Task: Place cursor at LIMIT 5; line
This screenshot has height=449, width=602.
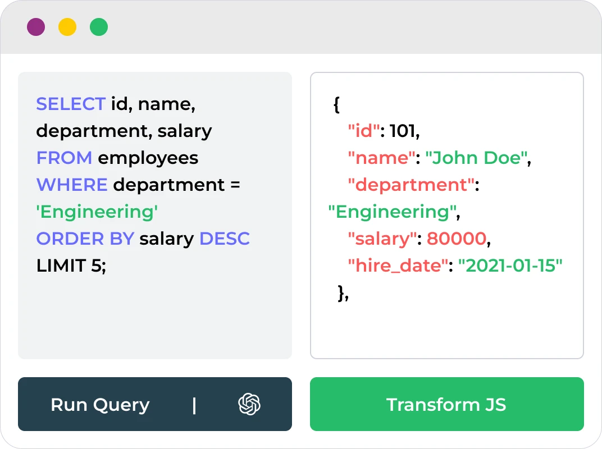Action: point(71,265)
